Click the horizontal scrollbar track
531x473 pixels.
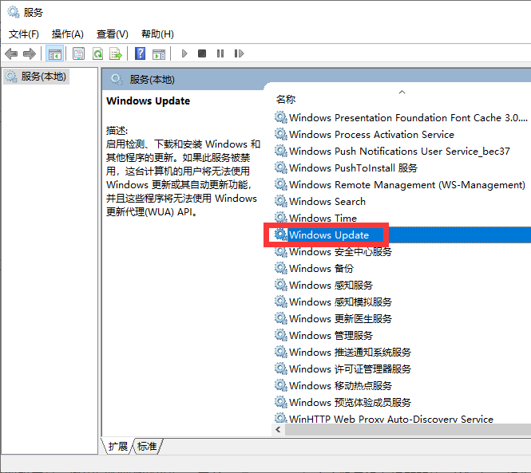click(408, 430)
